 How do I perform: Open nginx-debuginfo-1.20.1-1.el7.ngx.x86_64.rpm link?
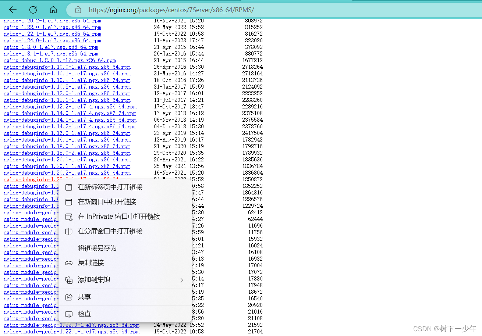point(67,166)
